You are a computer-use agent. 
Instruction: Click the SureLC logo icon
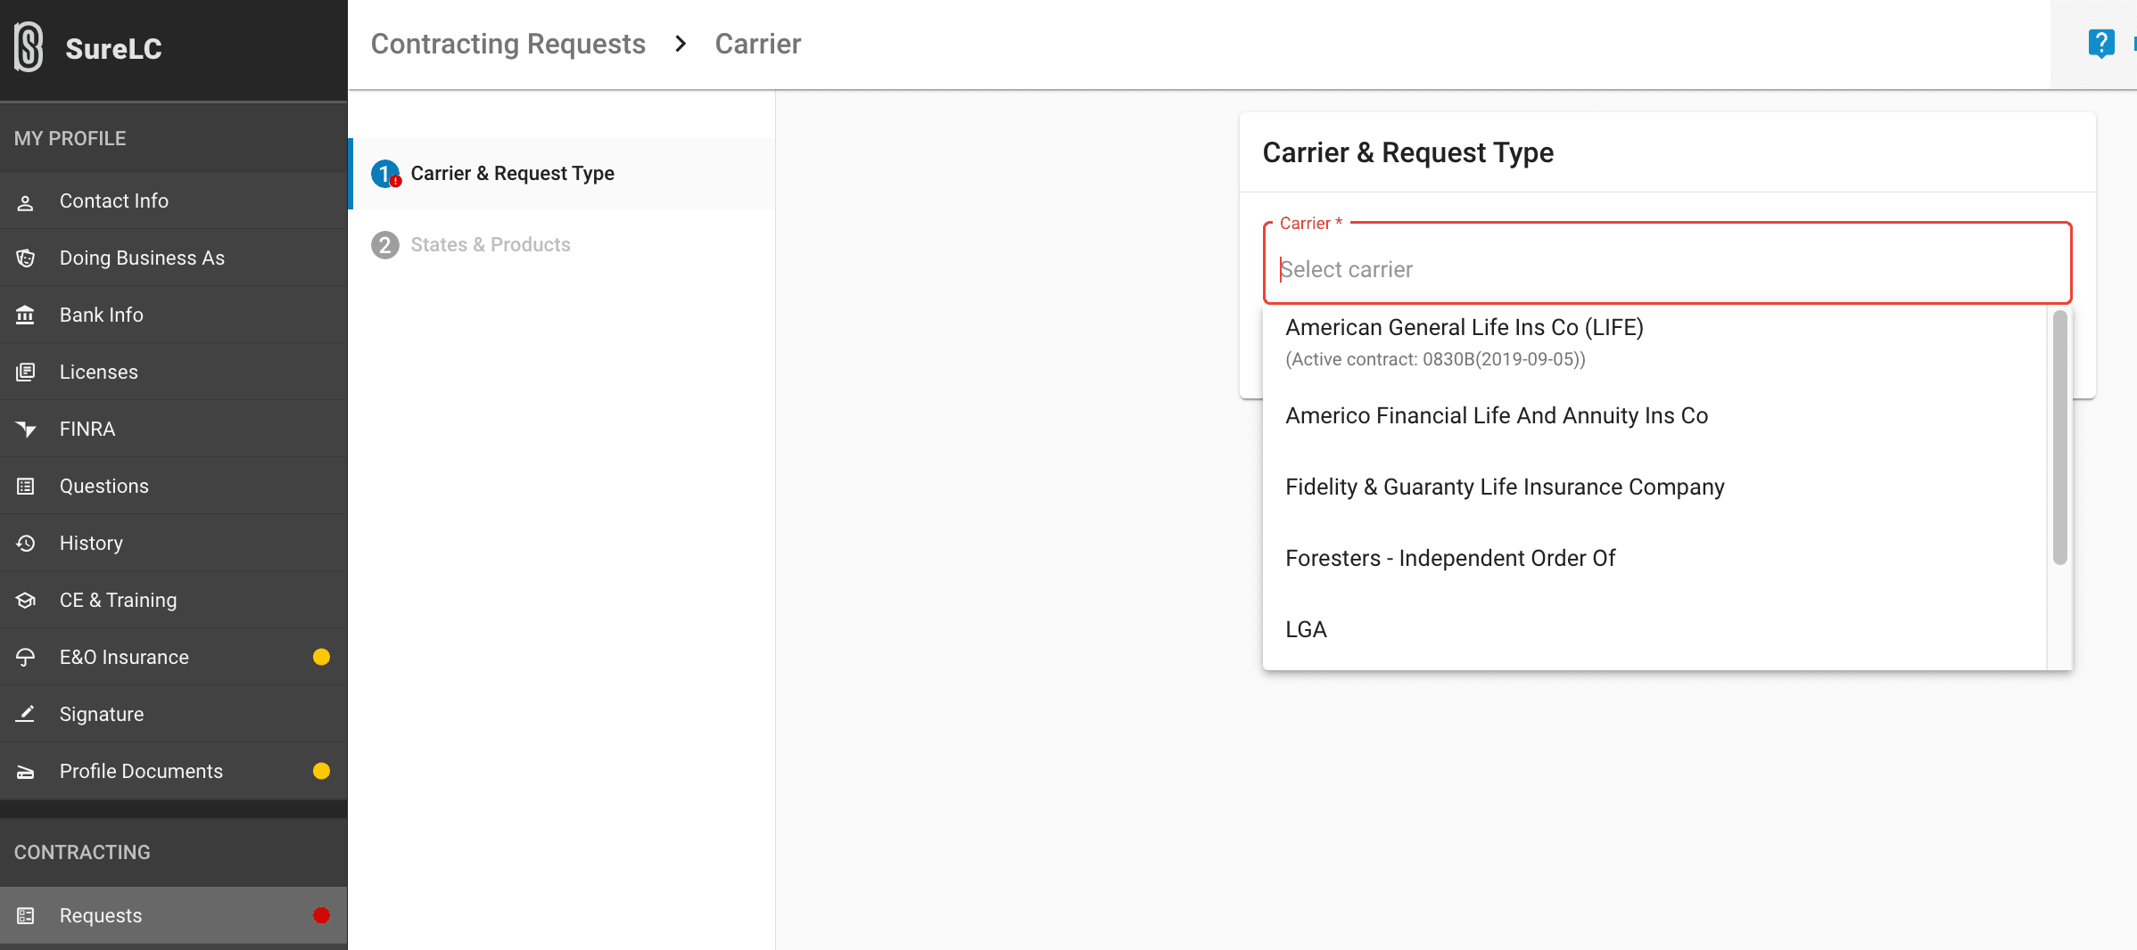click(29, 47)
